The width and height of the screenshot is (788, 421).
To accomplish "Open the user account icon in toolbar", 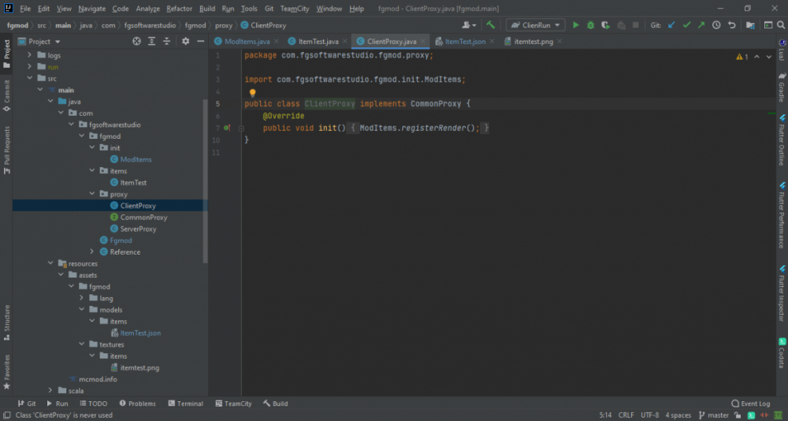I will point(469,25).
